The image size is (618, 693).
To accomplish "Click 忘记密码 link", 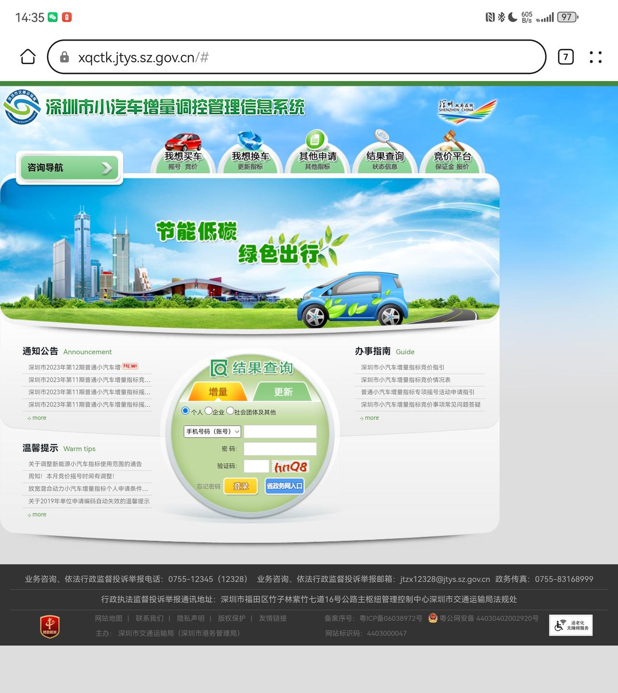I will click(209, 486).
